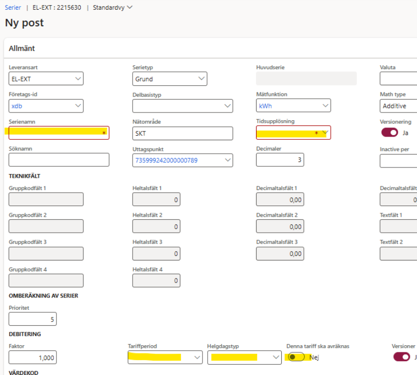Click the Decimaler number field
The image size is (417, 375).
(x=280, y=160)
